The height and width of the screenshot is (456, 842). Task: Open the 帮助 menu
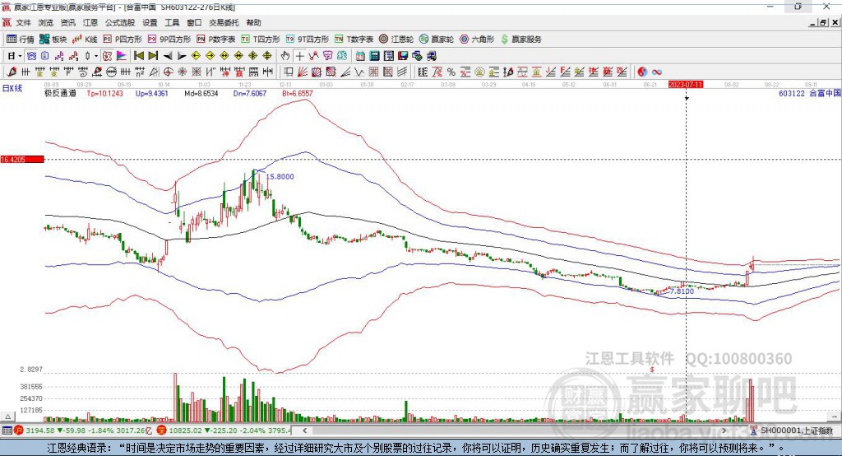[x=253, y=22]
